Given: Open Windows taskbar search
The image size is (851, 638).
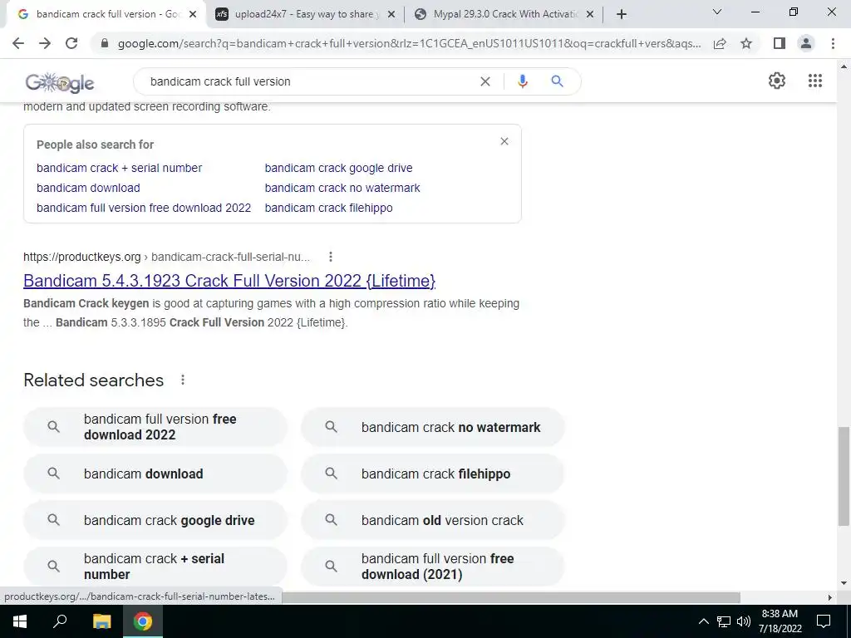Looking at the screenshot, I should (x=60, y=621).
